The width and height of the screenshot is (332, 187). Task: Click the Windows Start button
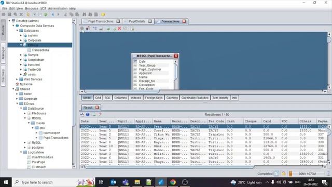[x=6, y=182]
